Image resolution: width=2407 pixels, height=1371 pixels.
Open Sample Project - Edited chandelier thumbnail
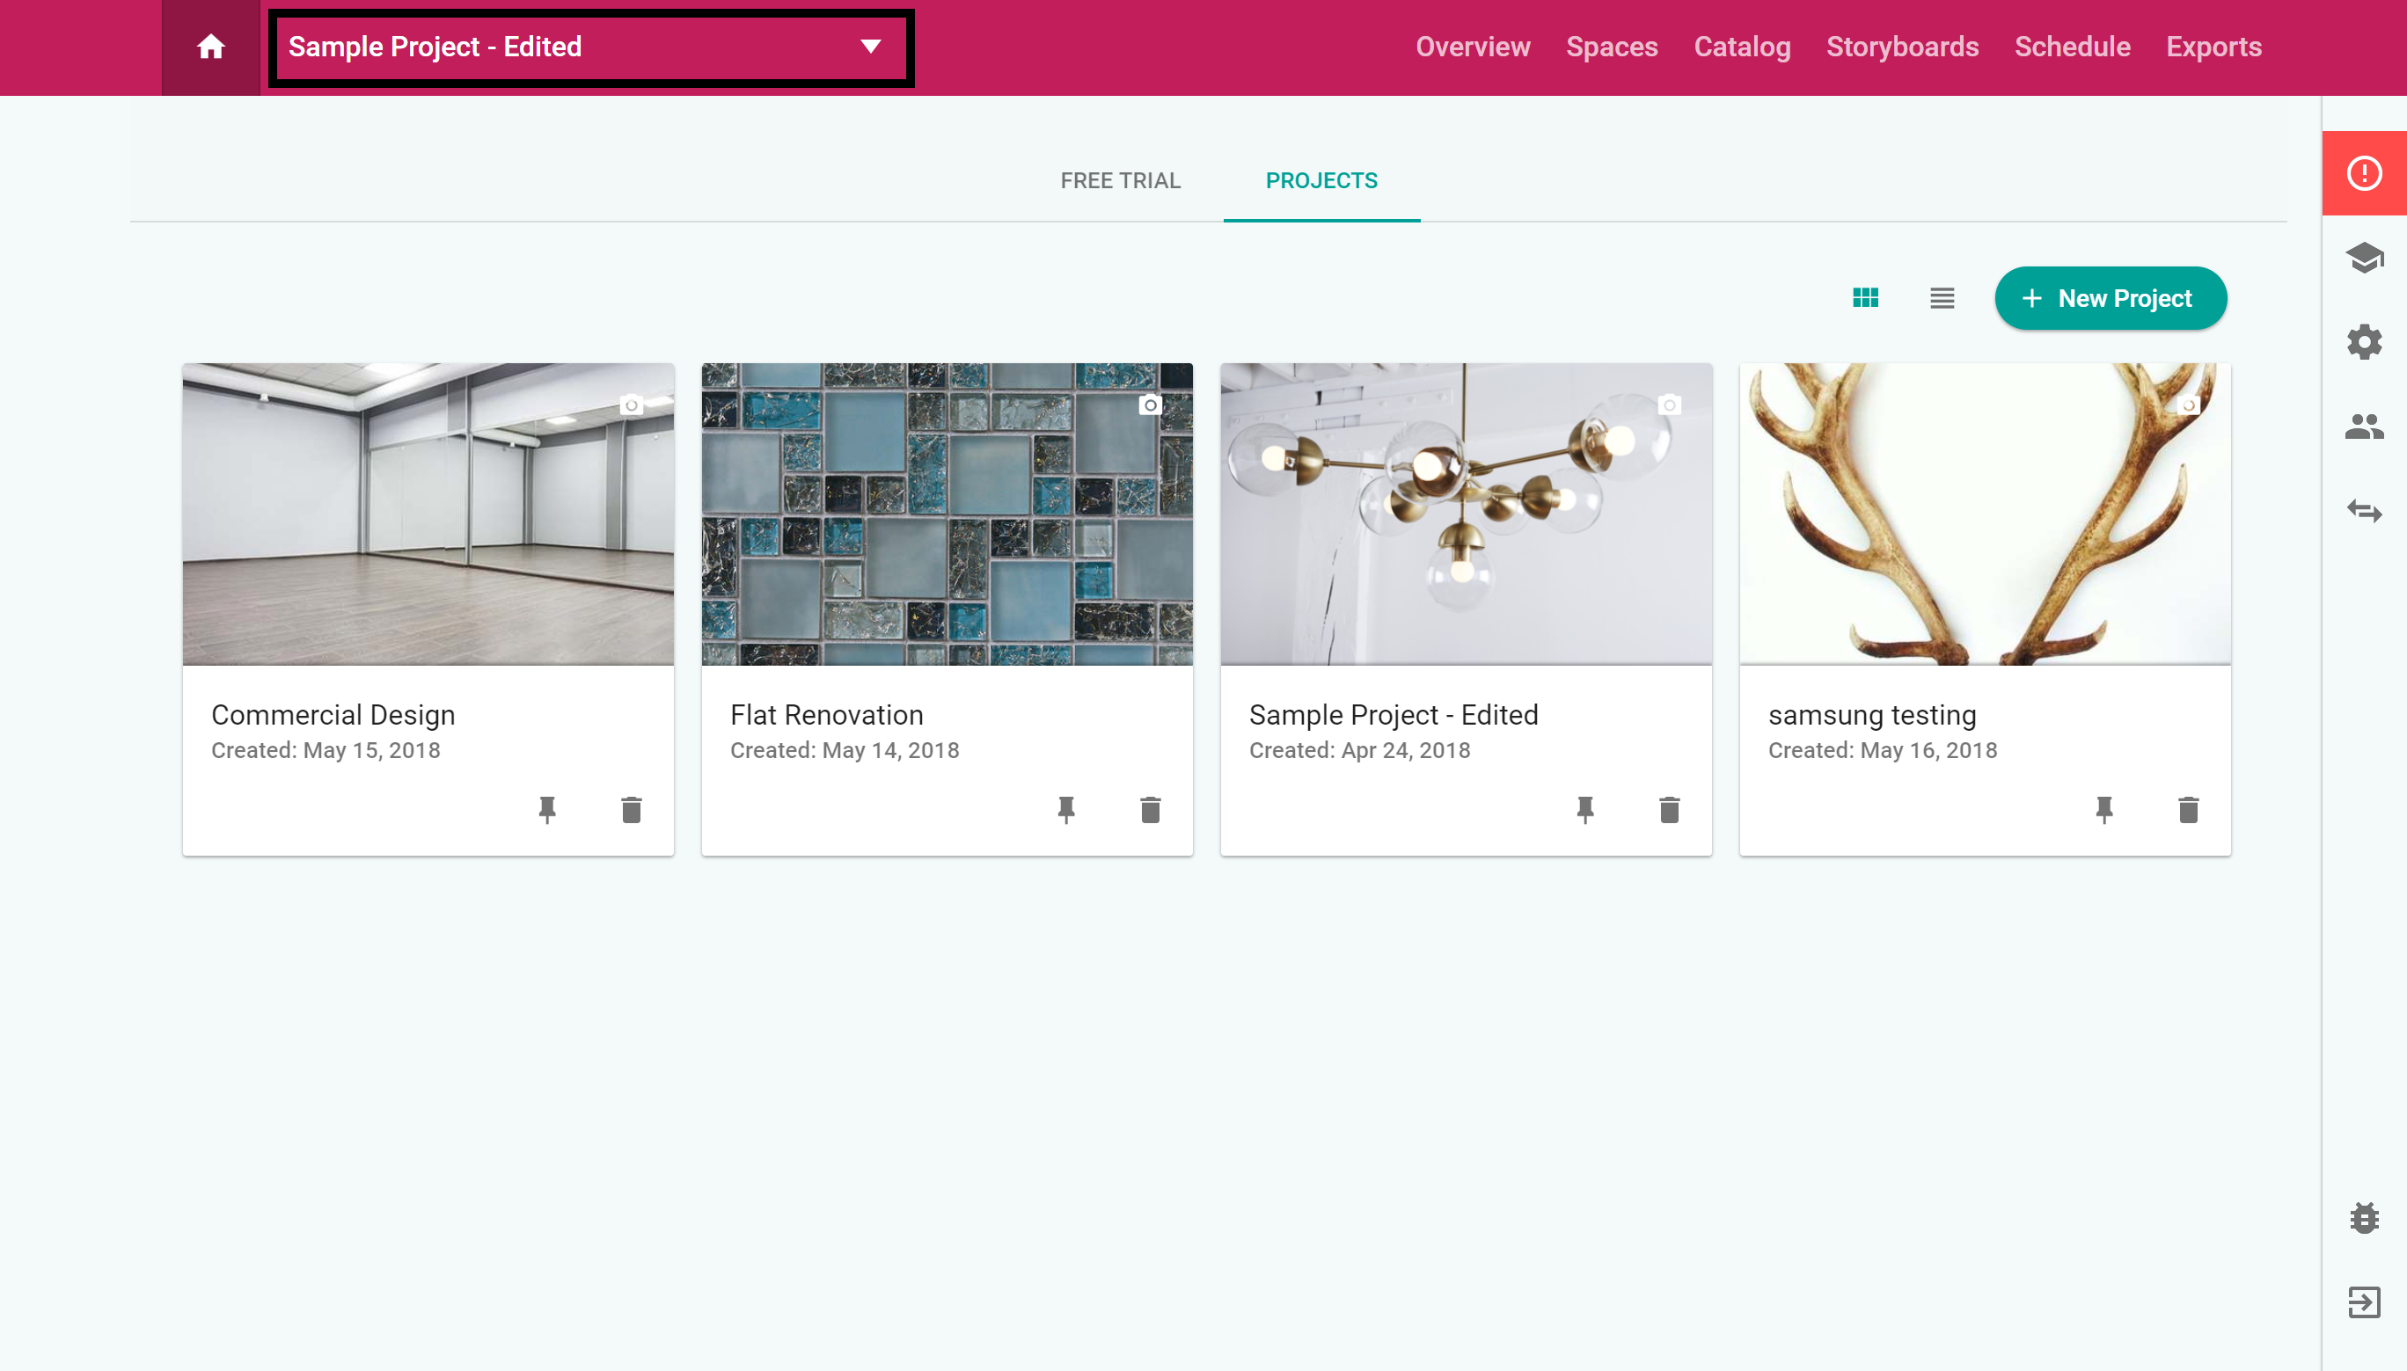point(1467,514)
